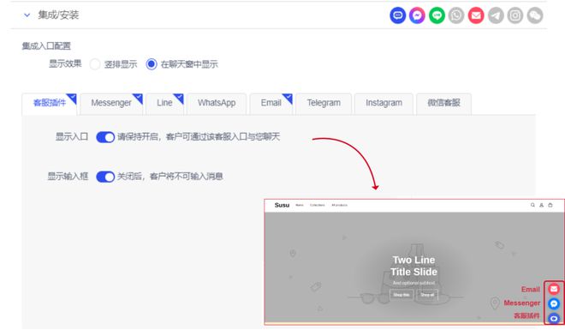Click the green Line icon in header
This screenshot has height=336, width=565.
tap(437, 15)
